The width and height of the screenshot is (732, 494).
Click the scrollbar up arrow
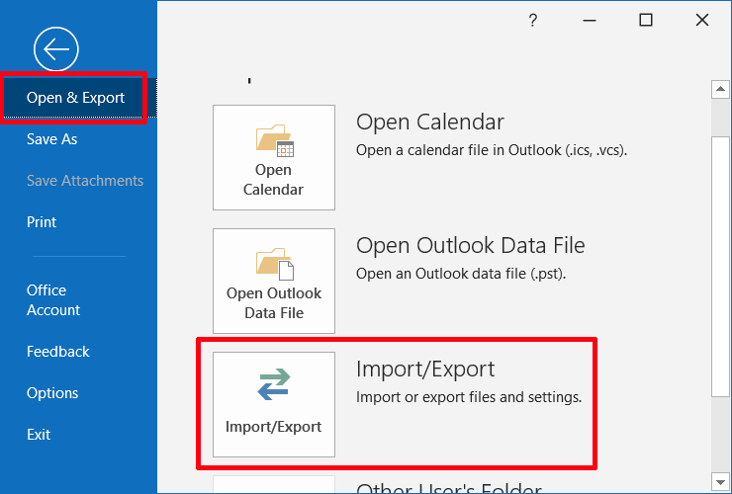pos(720,89)
